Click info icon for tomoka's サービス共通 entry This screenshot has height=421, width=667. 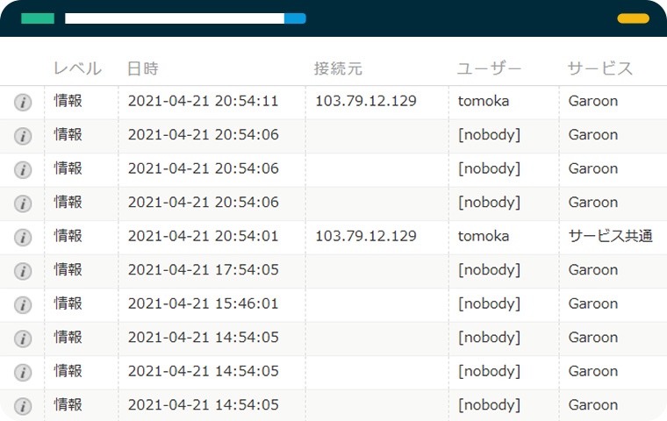click(x=23, y=238)
